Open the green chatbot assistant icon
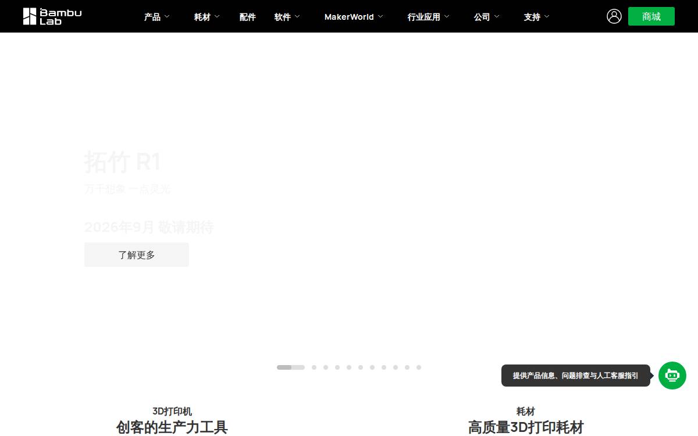This screenshot has height=436, width=698. pyautogui.click(x=672, y=376)
